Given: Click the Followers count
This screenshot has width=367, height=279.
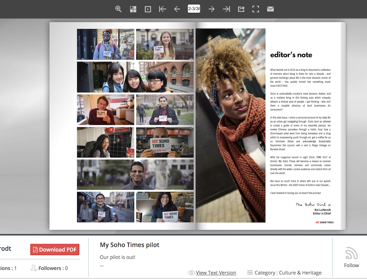Looking at the screenshot, I should pyautogui.click(x=53, y=268).
